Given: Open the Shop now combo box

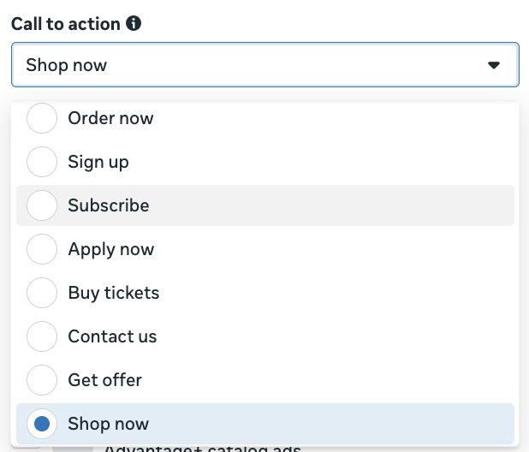Looking at the screenshot, I should coord(264,65).
